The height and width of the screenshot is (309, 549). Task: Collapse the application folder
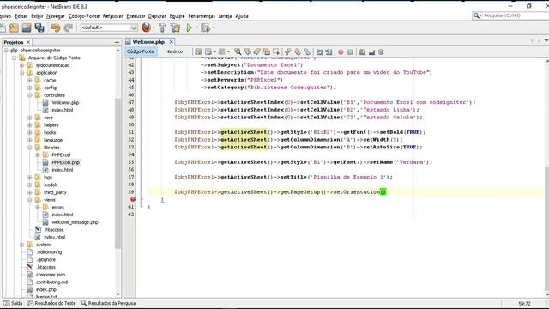tap(21, 73)
